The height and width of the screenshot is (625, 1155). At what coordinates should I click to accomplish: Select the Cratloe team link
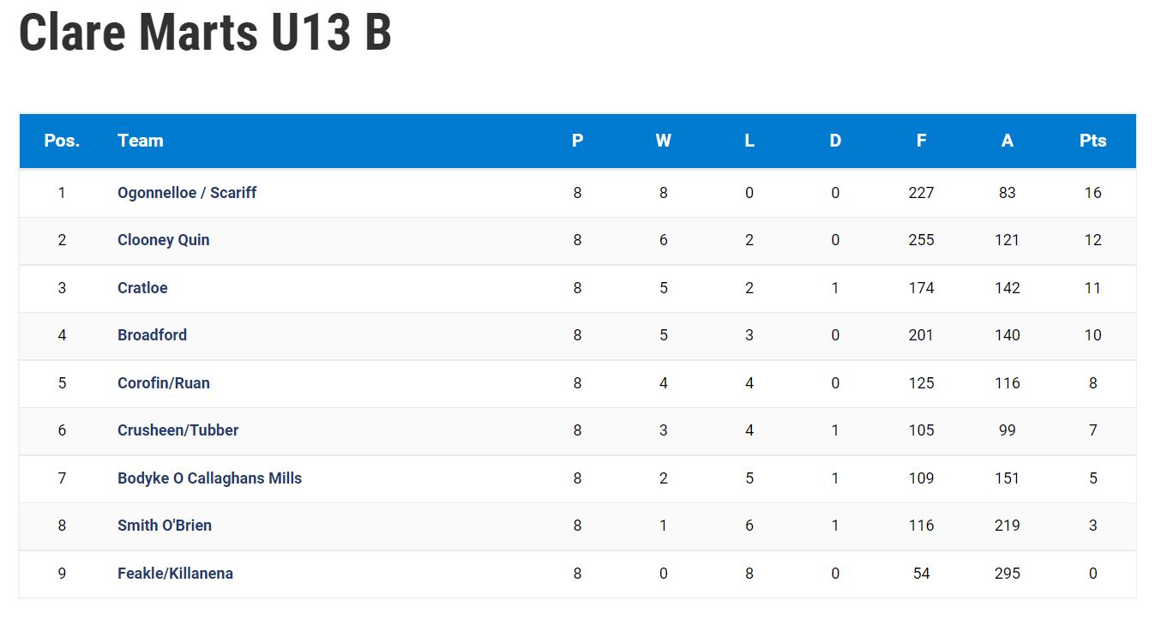point(142,288)
